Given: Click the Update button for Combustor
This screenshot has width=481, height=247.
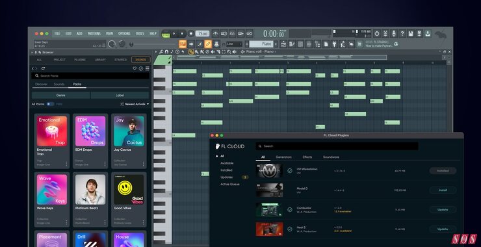Looking at the screenshot, I should click(443, 209).
